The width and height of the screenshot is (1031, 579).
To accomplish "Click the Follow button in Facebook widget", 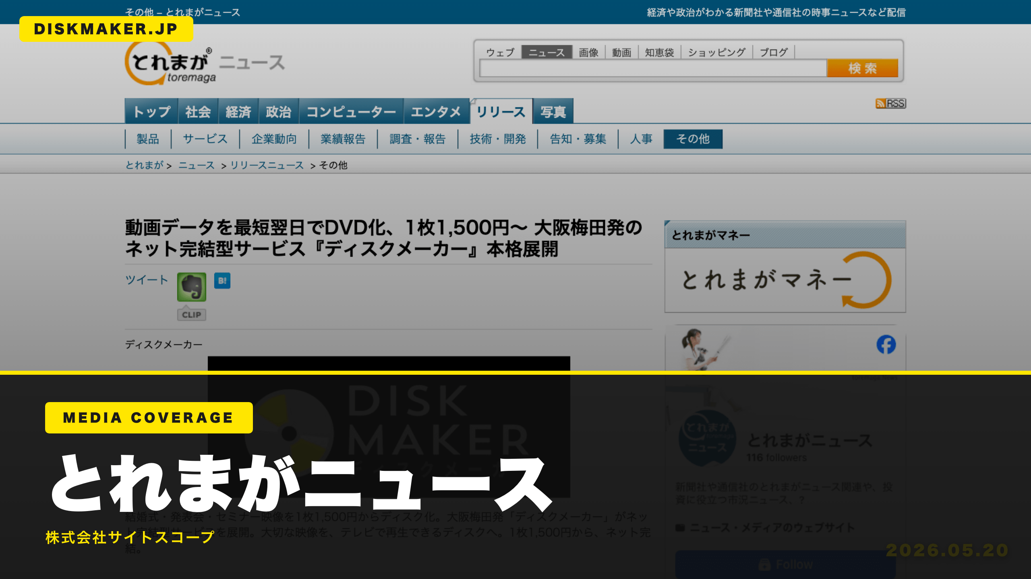I will (786, 565).
